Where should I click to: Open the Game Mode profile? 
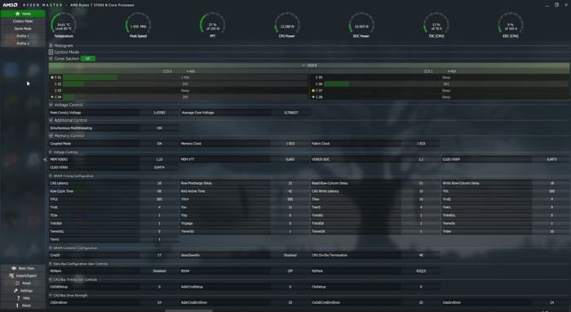[x=23, y=29]
